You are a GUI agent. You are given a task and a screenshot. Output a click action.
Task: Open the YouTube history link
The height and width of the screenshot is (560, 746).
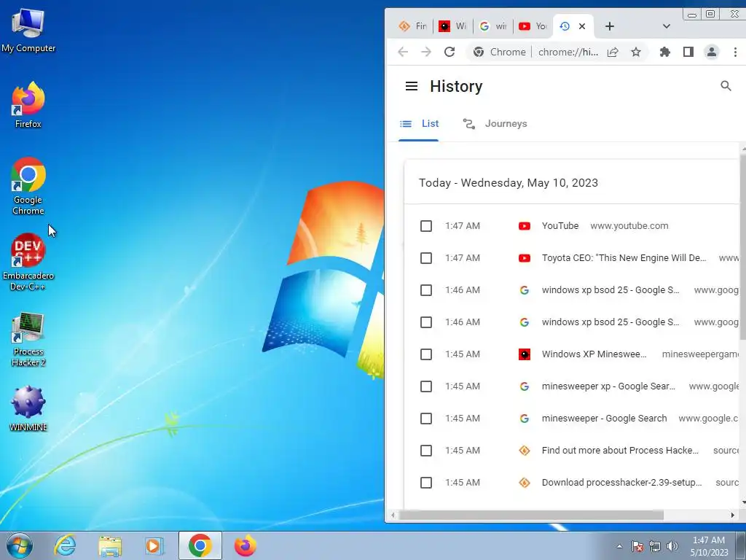tap(560, 226)
